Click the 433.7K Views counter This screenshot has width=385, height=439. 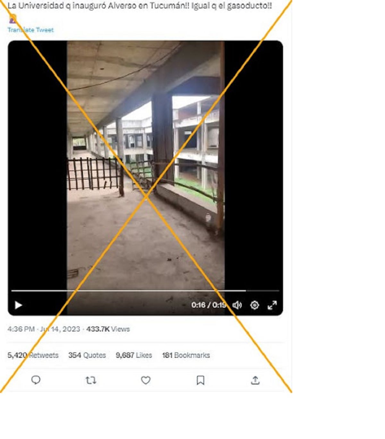coord(108,329)
